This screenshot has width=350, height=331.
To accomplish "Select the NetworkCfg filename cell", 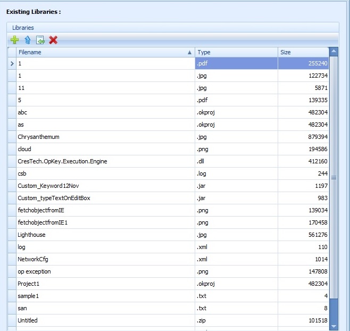I will click(105, 259).
